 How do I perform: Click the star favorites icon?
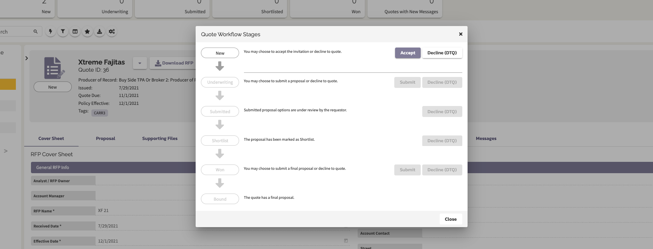[x=87, y=32]
